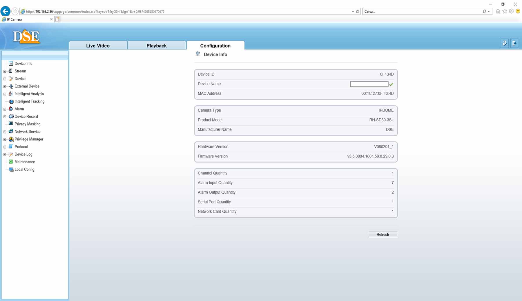Screen dimensions: 522x301
Task: Expand the Alarm tree node
Action: (x=5, y=109)
